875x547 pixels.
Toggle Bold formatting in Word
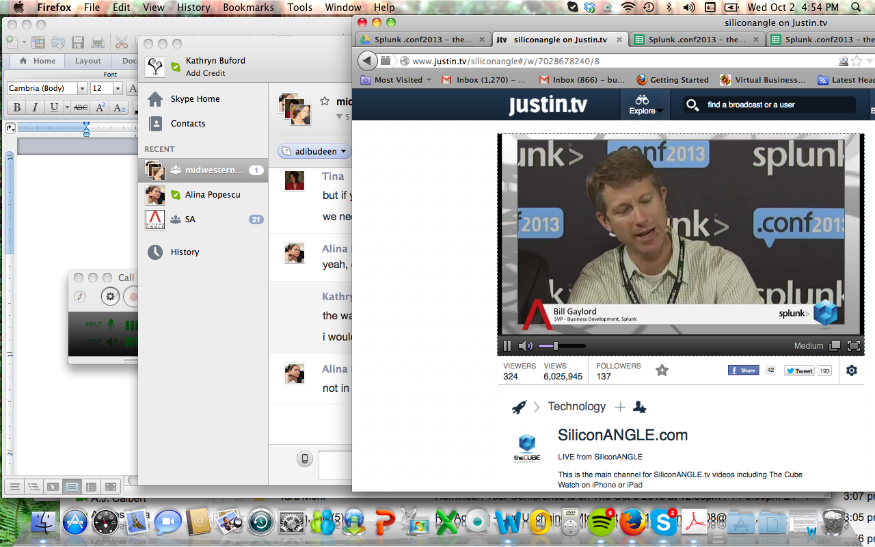click(17, 107)
